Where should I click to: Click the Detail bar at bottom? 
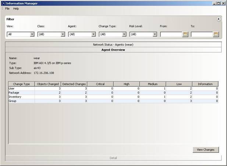pyautogui.click(x=113, y=158)
